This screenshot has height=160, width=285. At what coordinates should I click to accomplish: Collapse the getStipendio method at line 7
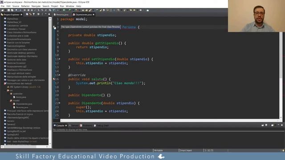60,43
